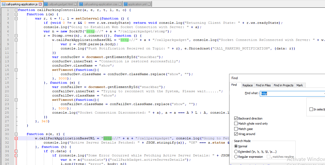This screenshot has height=165, width=325.
Task: Click the red close icon on the active js tab
Action: click(40, 4)
